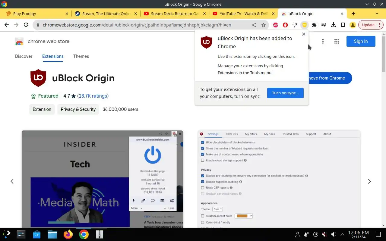This screenshot has width=386, height=241.
Task: Click the dotted arrow extension icon in the toolbar
Action: (295, 25)
